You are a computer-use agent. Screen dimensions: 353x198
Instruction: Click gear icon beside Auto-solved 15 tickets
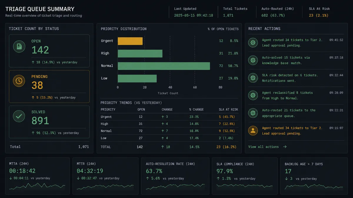(x=253, y=60)
